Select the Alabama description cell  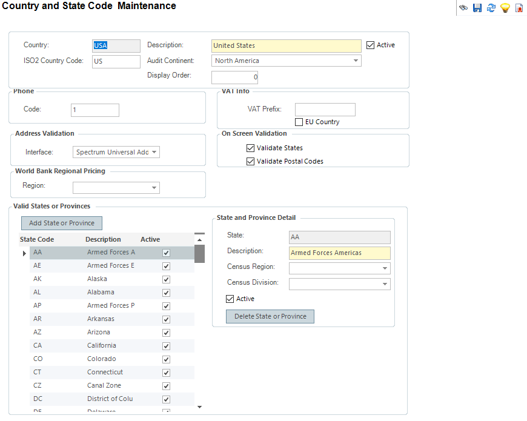101,293
